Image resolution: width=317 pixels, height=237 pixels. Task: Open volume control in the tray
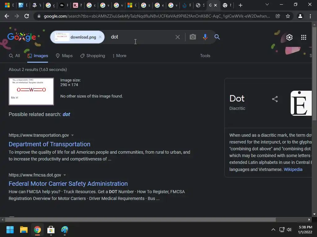[x=289, y=230]
